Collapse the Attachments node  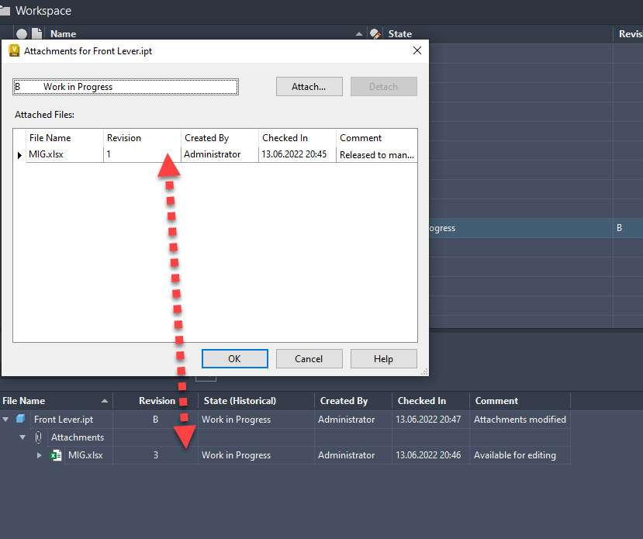[x=23, y=437]
